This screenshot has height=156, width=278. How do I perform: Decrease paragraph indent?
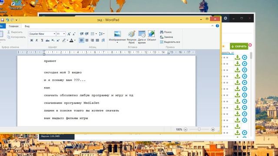click(82, 34)
